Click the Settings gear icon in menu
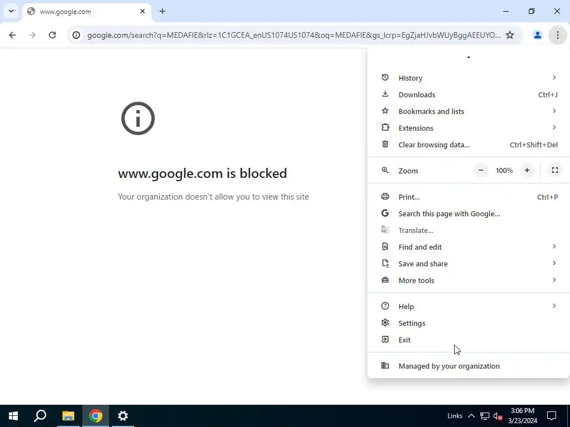 point(385,322)
